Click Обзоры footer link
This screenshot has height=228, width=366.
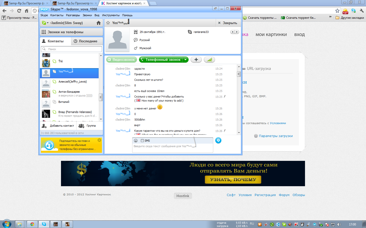click(x=299, y=195)
